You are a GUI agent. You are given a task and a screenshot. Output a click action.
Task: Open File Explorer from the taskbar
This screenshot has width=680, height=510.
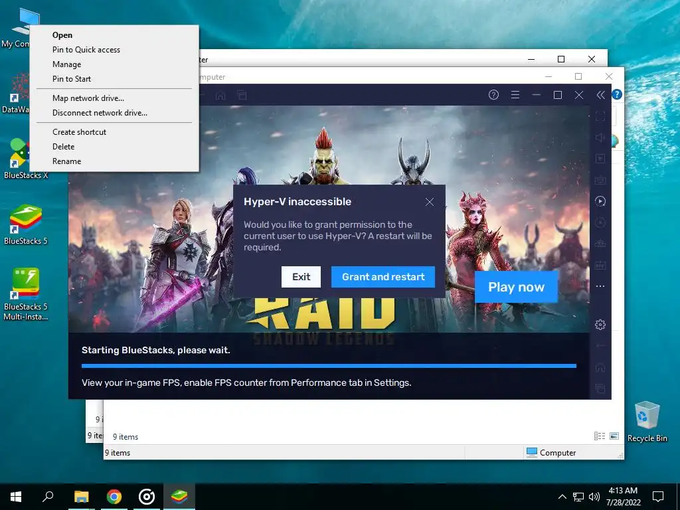[81, 497]
